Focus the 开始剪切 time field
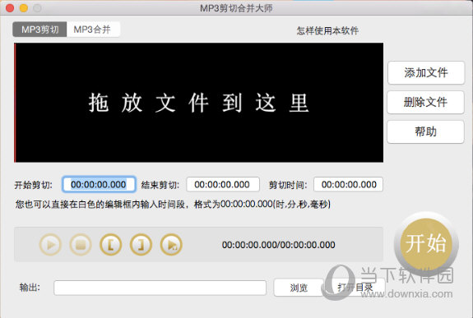 click(99, 184)
